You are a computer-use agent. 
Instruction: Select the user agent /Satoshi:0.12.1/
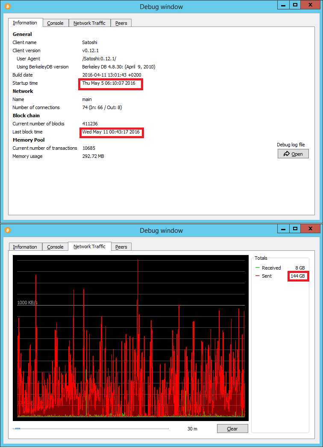pos(99,59)
